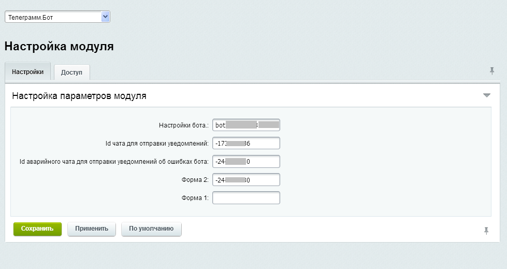Open the Доступ tab

pos(71,73)
